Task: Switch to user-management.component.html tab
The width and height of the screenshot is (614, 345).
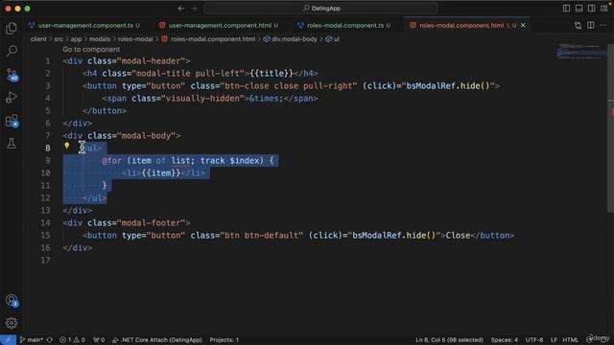Action: [220, 26]
